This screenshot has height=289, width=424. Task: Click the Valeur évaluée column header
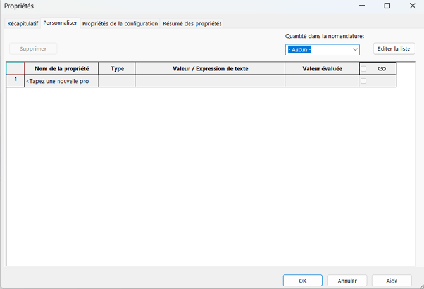click(322, 68)
